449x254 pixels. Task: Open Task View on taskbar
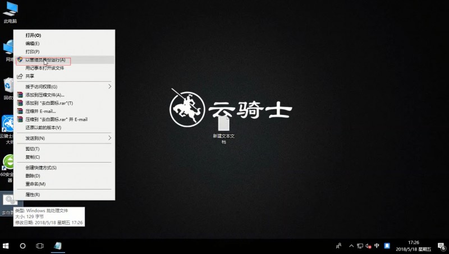(x=40, y=246)
